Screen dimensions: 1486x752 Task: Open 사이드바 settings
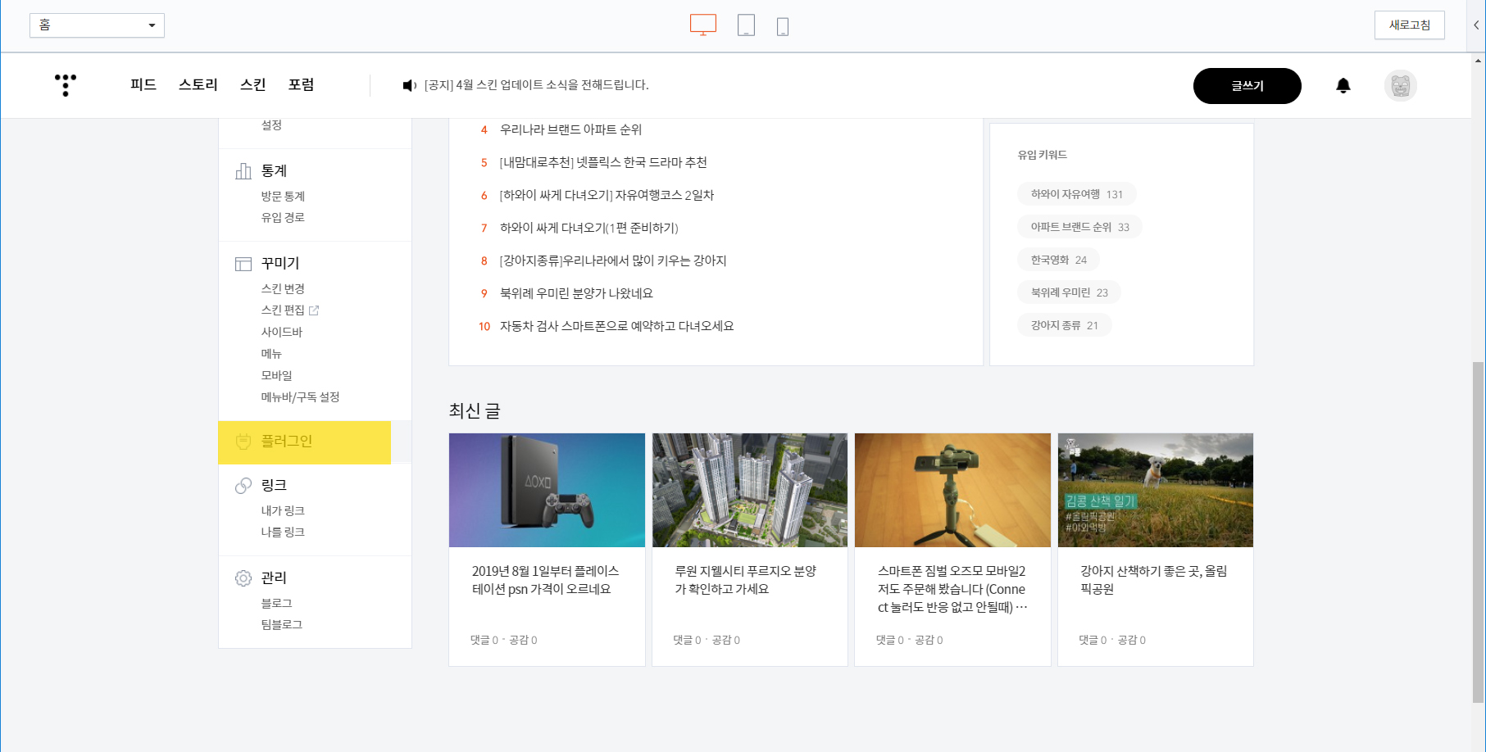282,332
